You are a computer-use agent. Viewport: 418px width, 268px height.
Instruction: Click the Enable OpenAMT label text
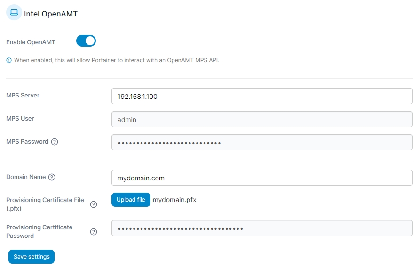[x=31, y=42]
